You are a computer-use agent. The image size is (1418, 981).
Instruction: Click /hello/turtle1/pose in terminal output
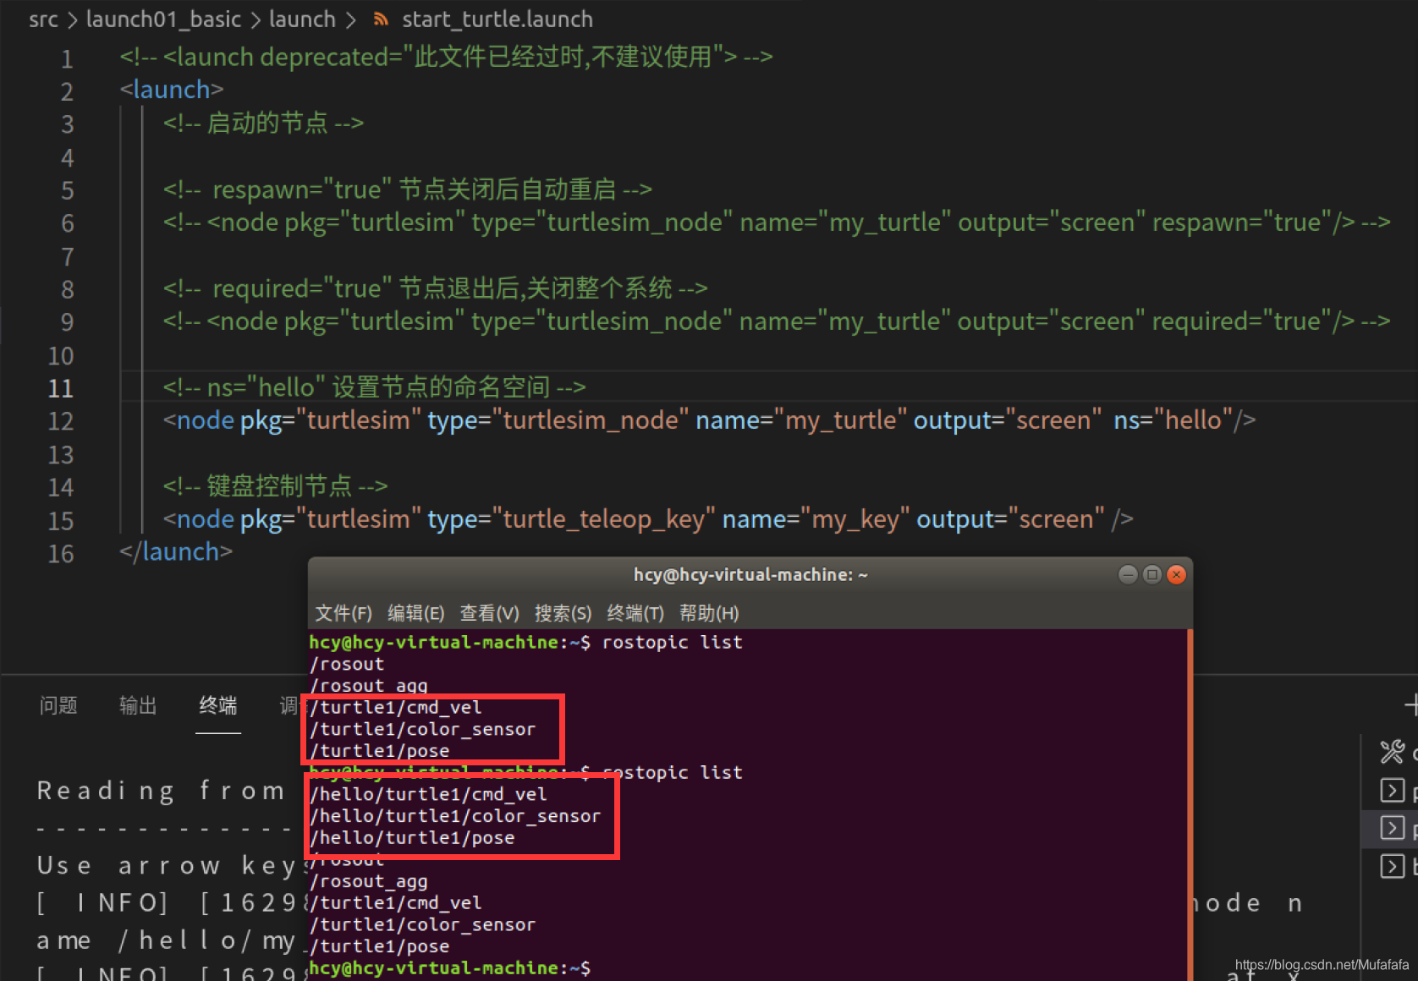point(412,838)
